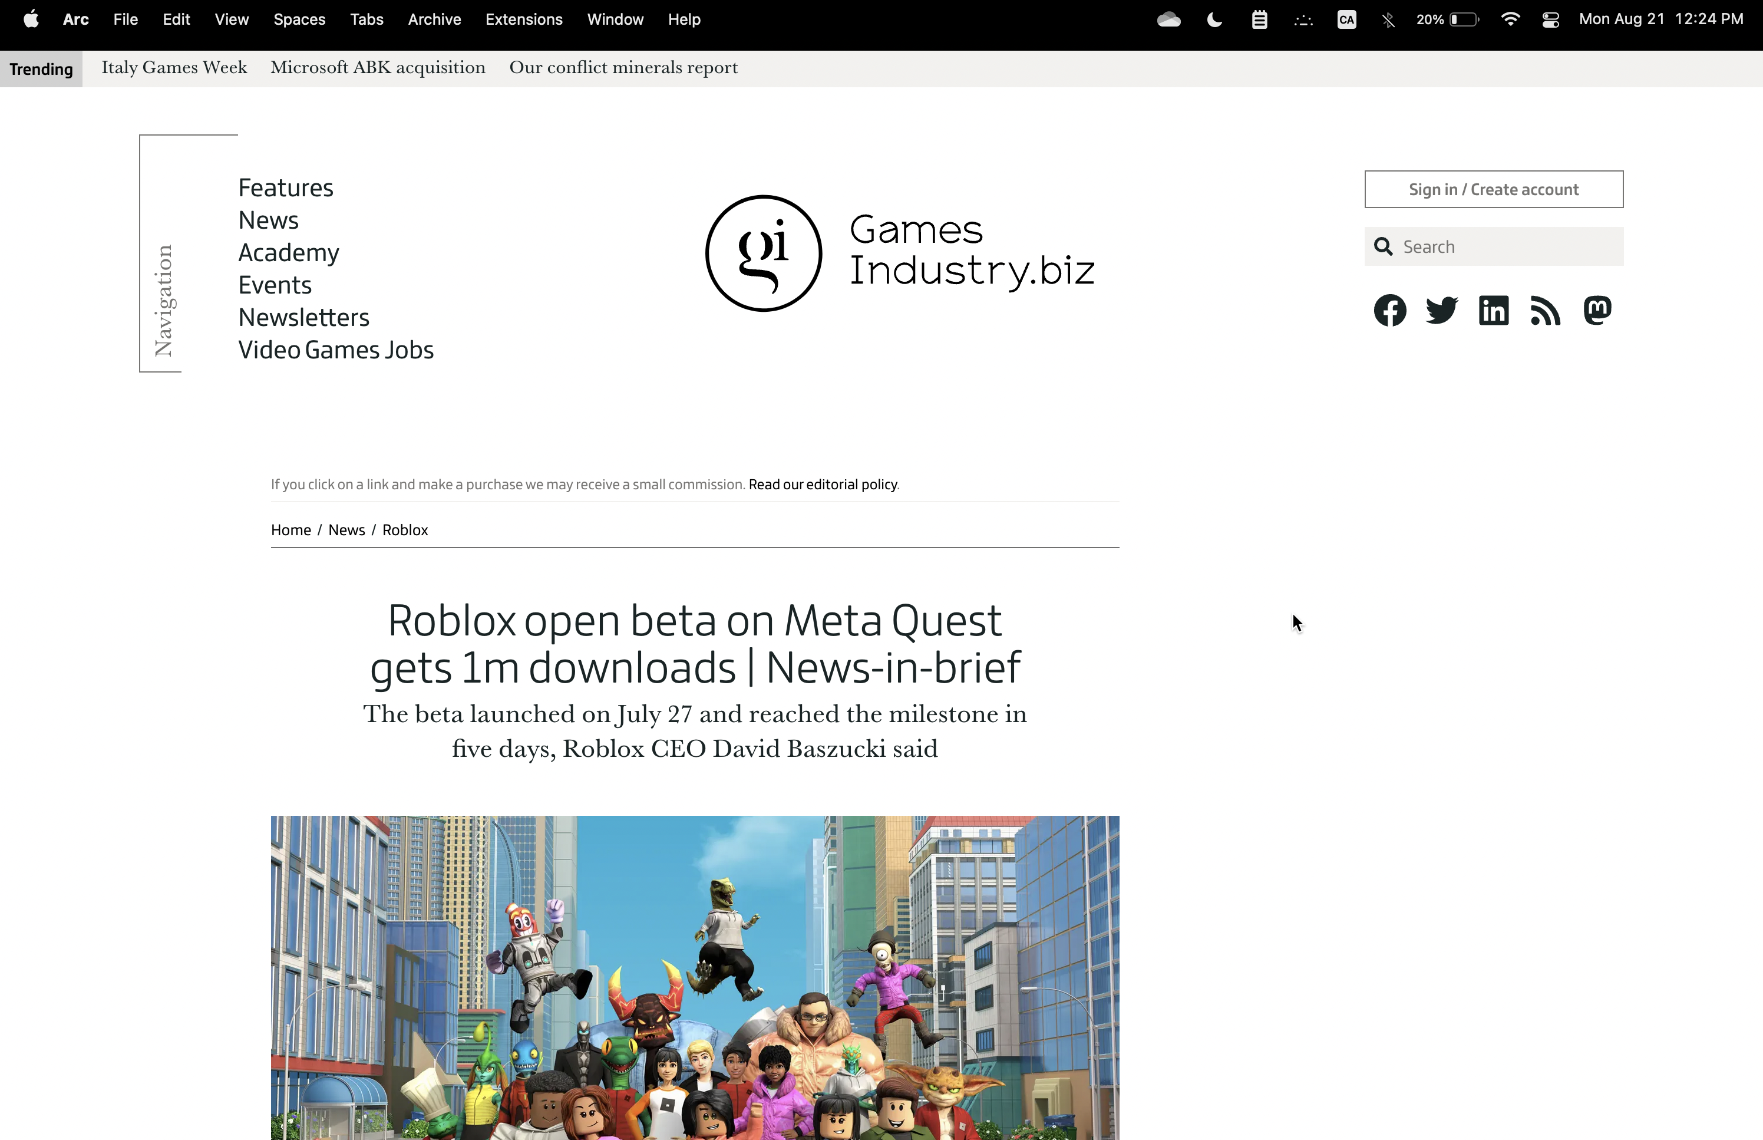
Task: Open the Edit menu
Action: click(176, 19)
